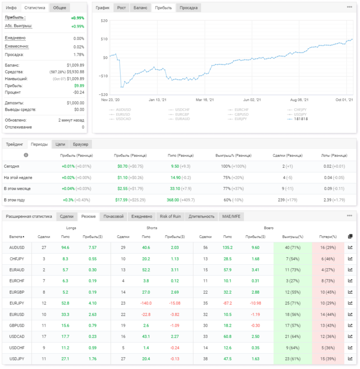This screenshot has height=369, width=360.
Task: Click the GBPUSD currency cell
Action: [17, 326]
